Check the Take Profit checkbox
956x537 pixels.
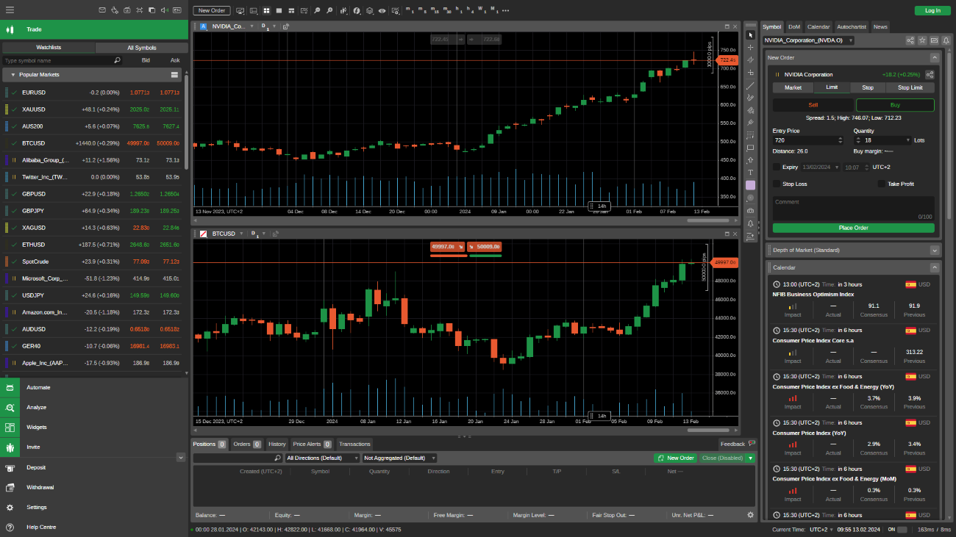coord(882,184)
